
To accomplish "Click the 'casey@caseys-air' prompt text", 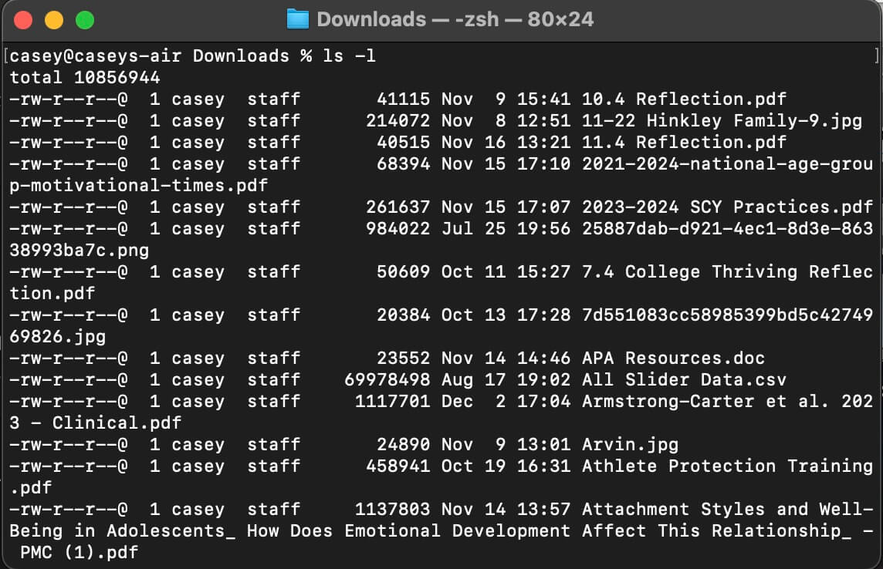I will 96,56.
